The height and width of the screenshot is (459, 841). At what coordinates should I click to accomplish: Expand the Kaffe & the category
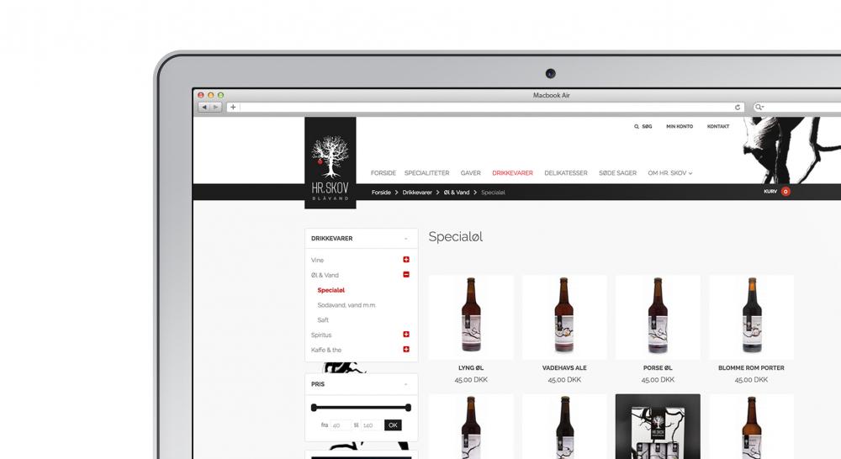(406, 350)
